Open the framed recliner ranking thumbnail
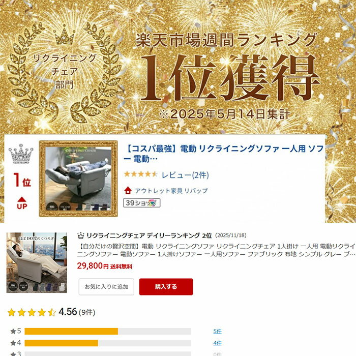 pos(78,179)
